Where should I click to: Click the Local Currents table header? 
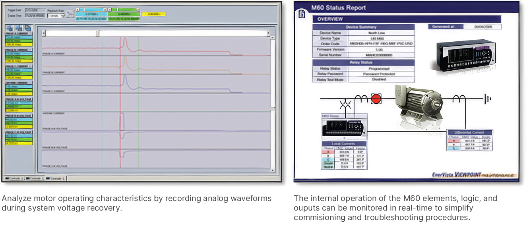coord(343,144)
